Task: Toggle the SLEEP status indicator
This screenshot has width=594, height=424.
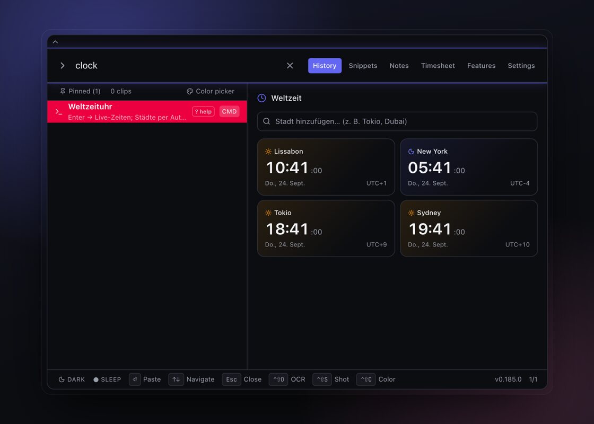Action: tap(107, 379)
